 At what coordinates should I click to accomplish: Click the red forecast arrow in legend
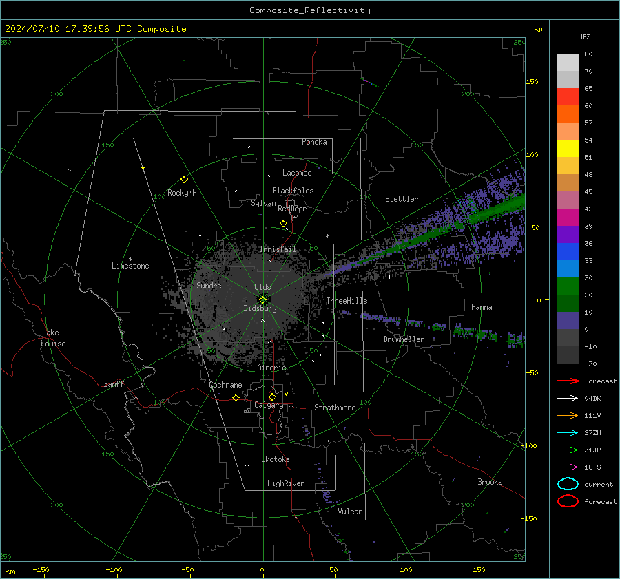click(568, 381)
